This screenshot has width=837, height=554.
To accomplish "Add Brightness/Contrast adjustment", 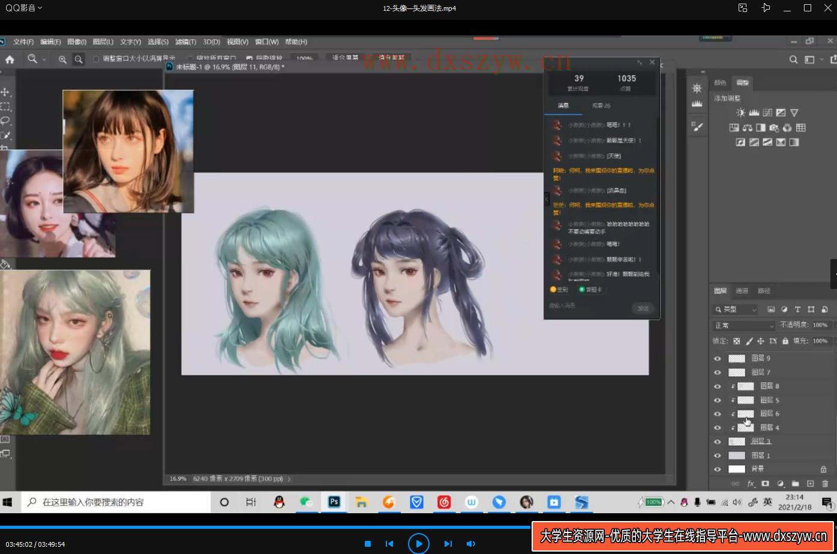I will click(741, 113).
